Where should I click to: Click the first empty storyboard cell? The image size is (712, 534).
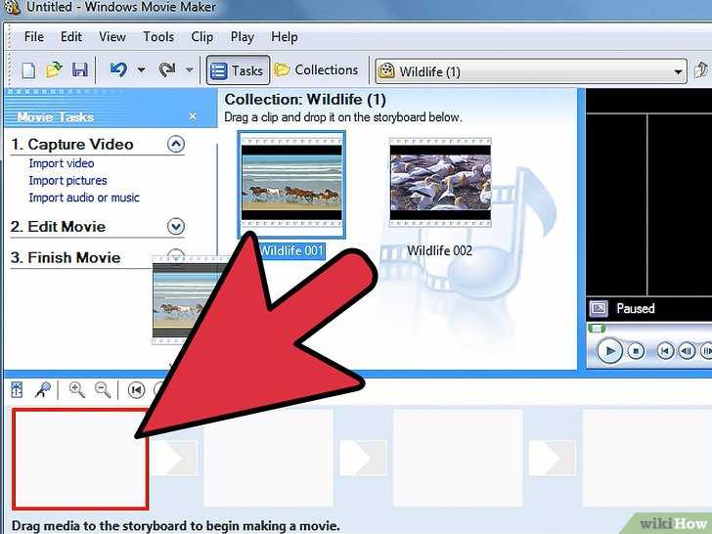click(80, 459)
